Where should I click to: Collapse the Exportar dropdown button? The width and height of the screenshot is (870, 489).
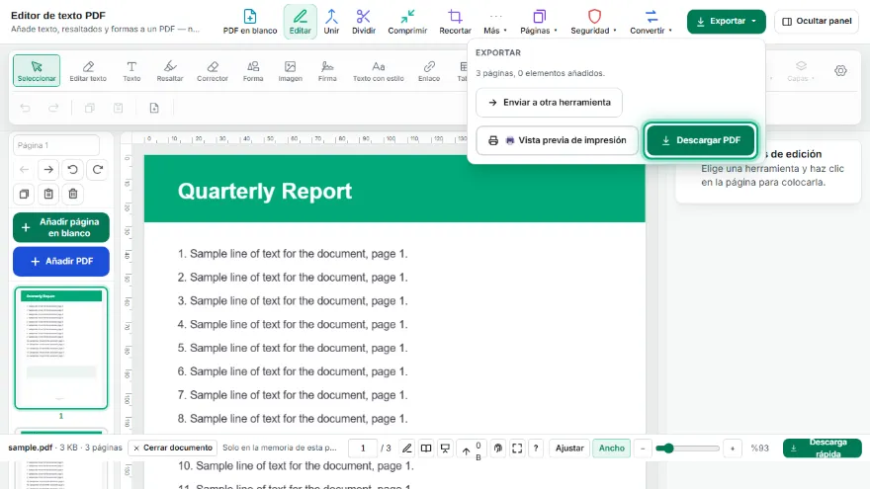(727, 21)
